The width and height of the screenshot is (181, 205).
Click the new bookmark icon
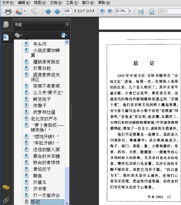click(x=64, y=35)
